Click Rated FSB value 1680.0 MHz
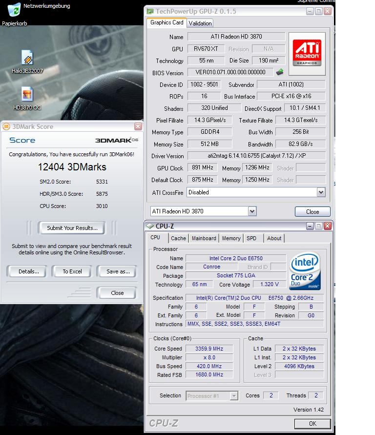Image resolution: width=375 pixels, height=435 pixels. [209, 375]
